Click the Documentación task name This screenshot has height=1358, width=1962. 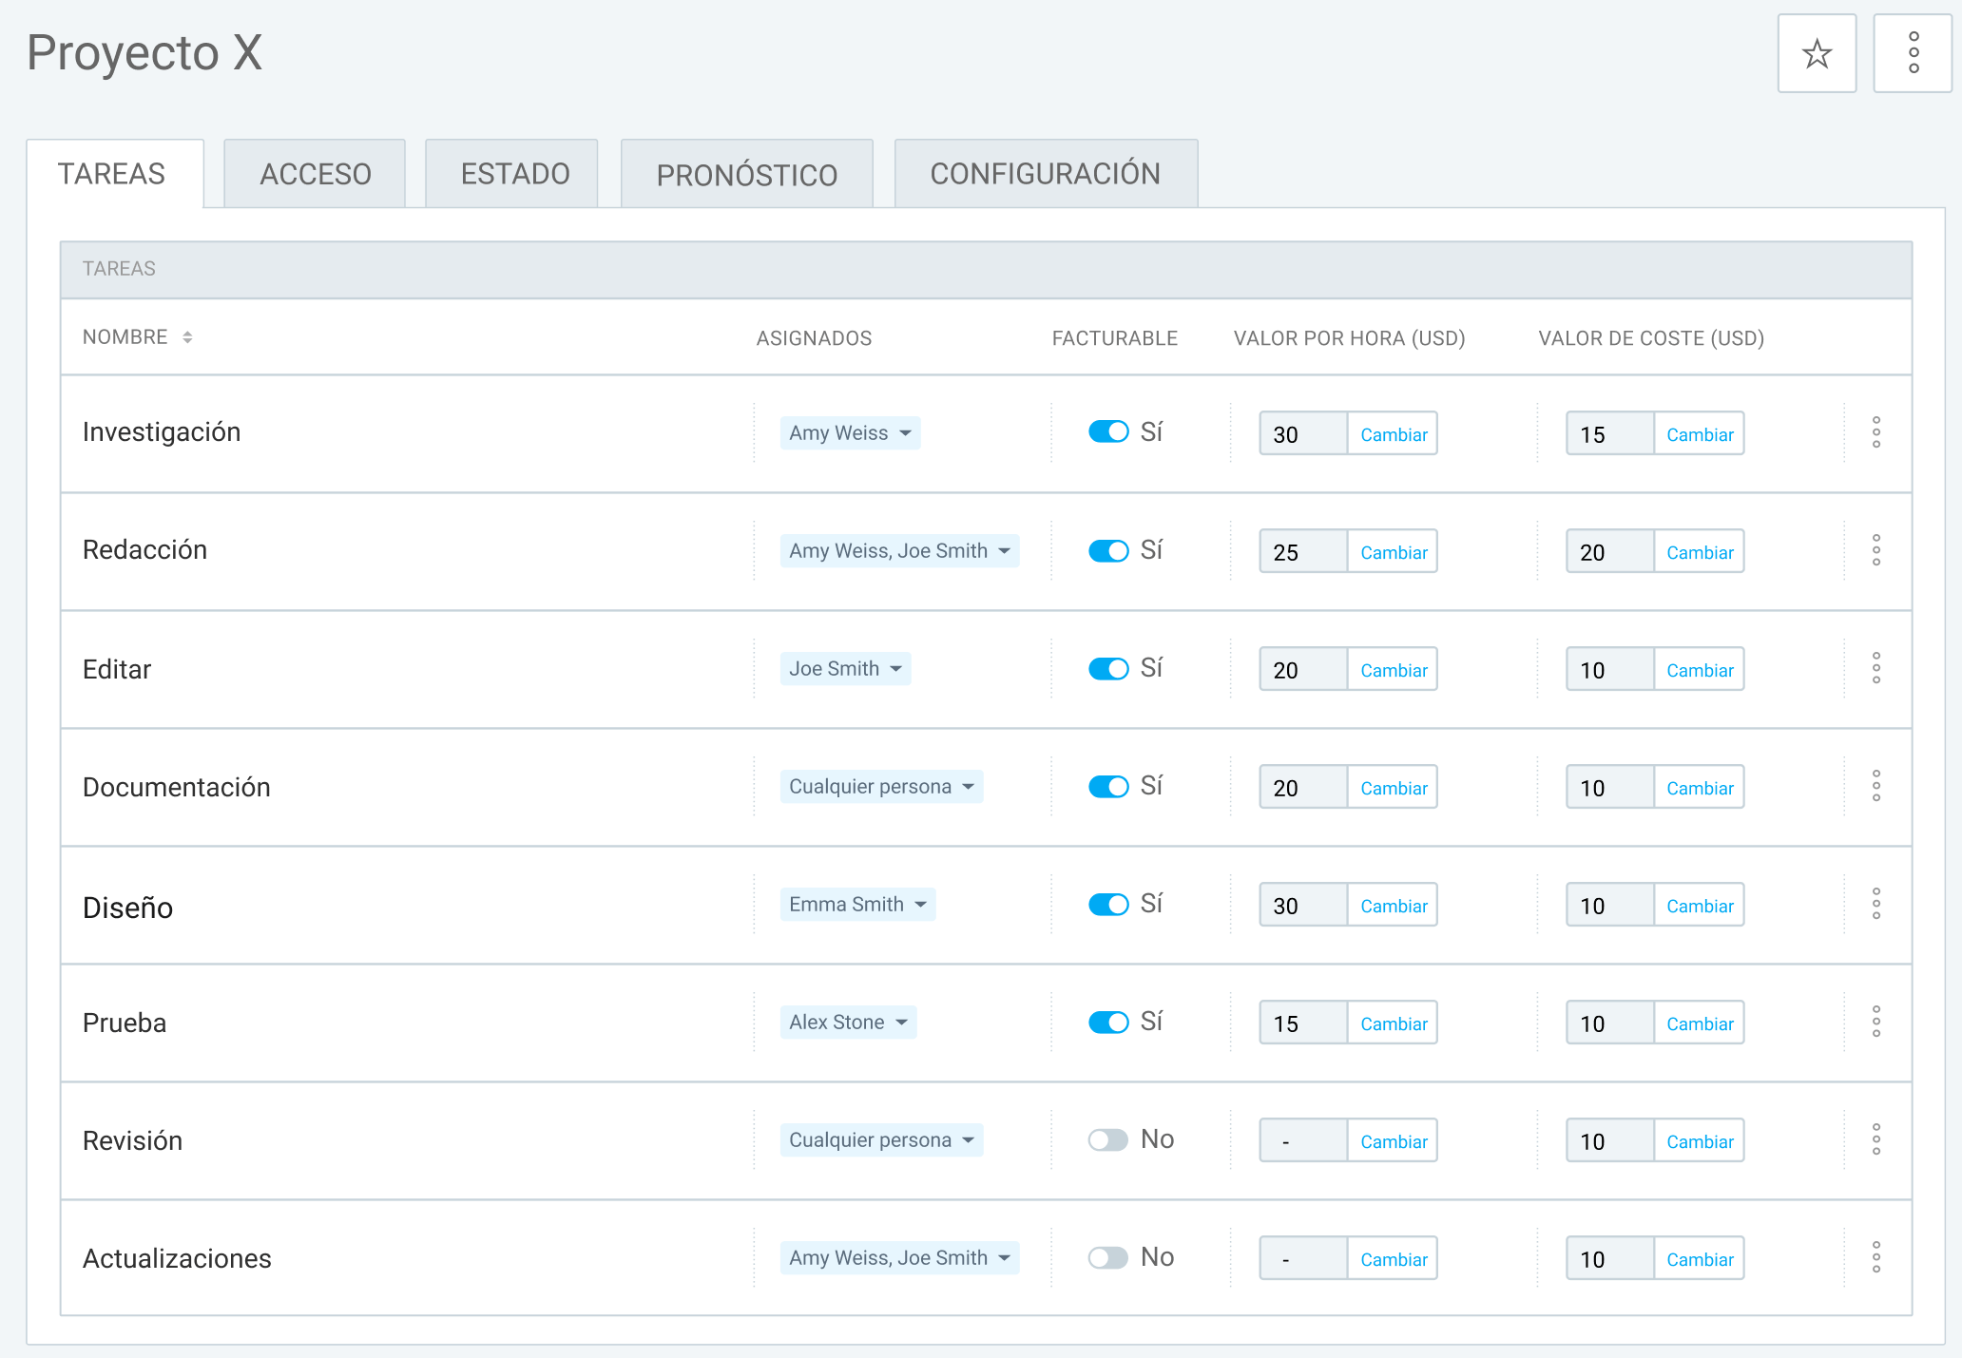[177, 787]
